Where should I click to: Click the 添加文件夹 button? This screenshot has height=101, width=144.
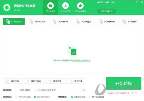click(34, 81)
